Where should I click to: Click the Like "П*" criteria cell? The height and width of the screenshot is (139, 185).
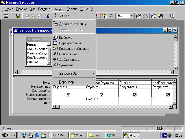(x=101, y=99)
